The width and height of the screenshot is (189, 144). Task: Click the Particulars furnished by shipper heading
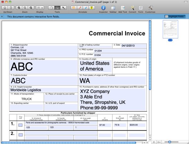(x=78, y=113)
